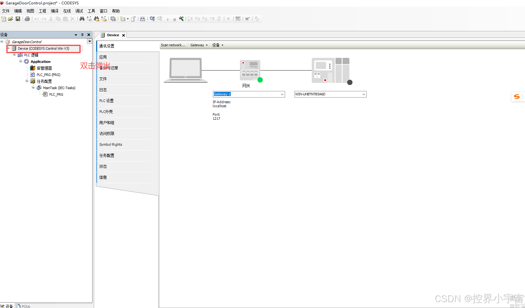
Task: Open the 帮助 menu
Action: (116, 11)
